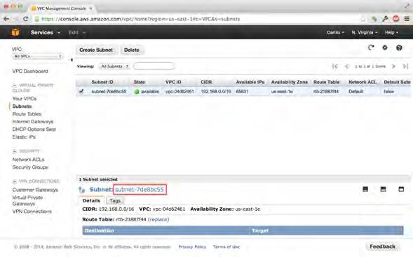This screenshot has width=413, height=257.
Task: Open Customer Gateways in sidebar
Action: 35,190
